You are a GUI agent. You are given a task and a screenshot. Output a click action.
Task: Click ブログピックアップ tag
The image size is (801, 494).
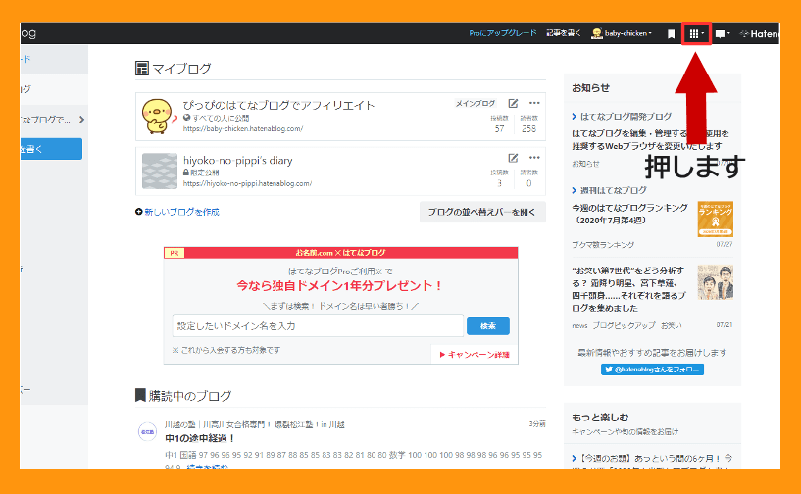click(x=624, y=325)
